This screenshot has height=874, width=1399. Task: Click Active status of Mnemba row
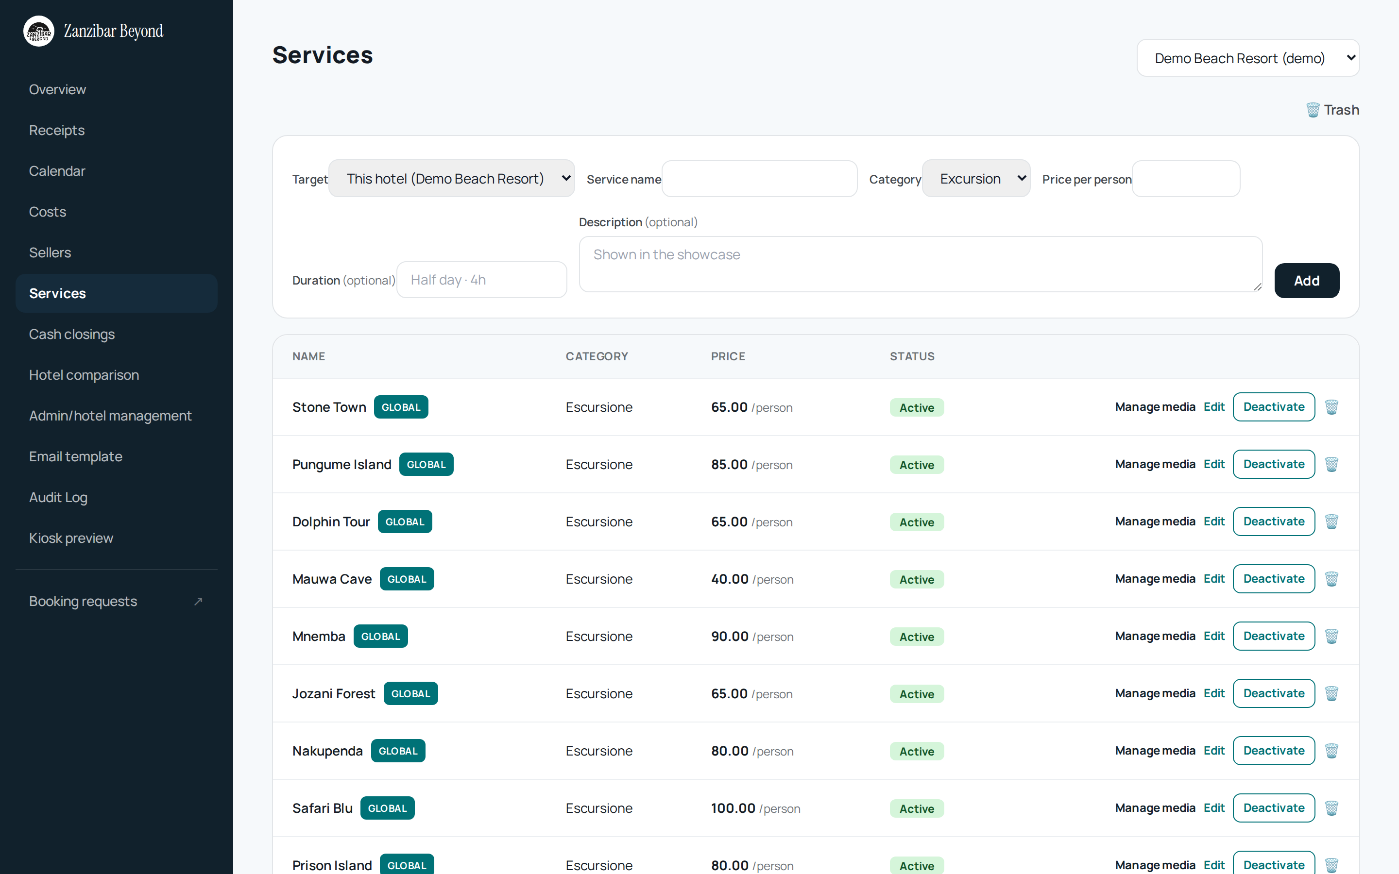[x=917, y=637]
